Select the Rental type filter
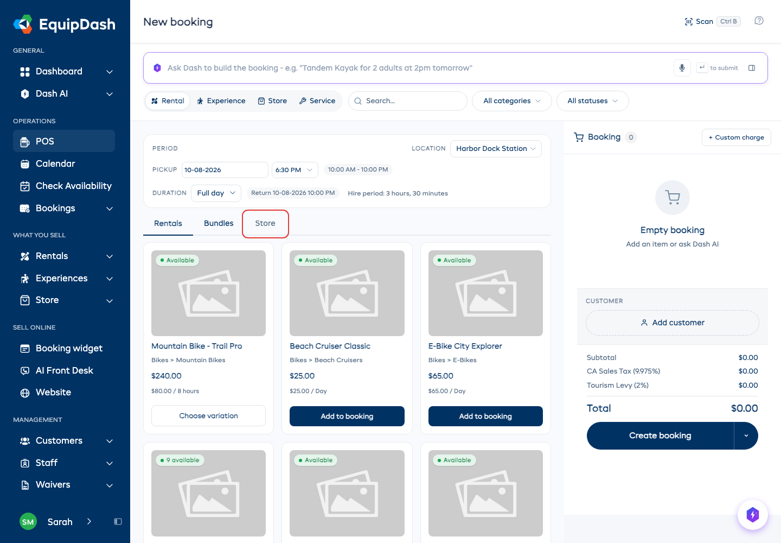 coord(168,101)
